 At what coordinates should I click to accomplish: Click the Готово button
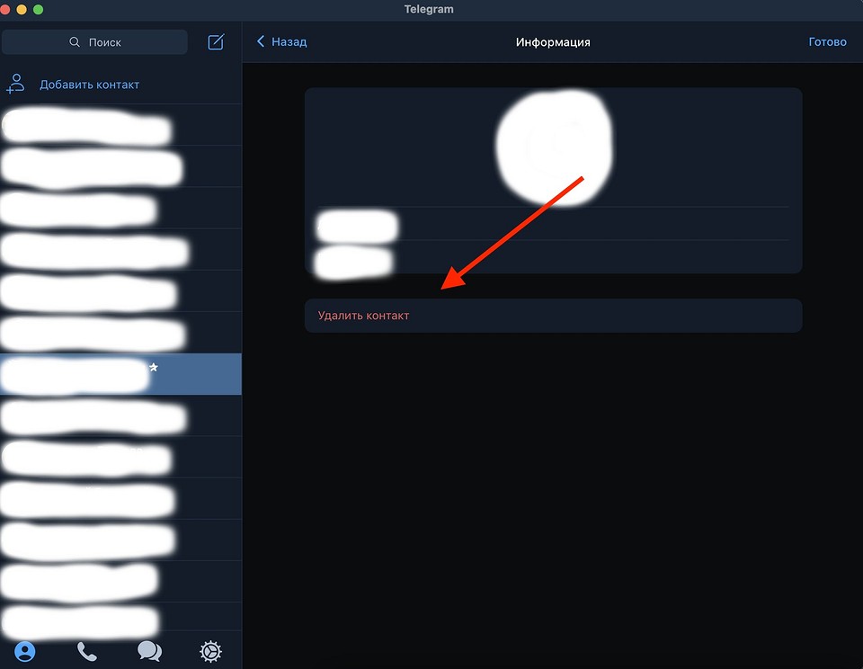pos(827,41)
